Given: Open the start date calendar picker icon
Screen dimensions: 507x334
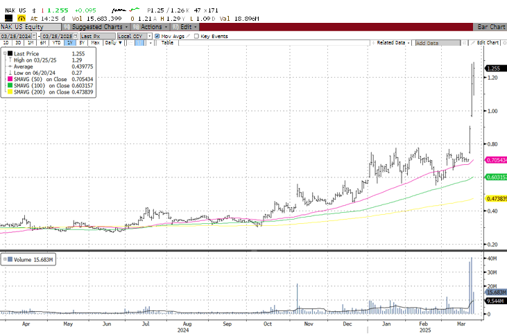Looking at the screenshot, I should click(x=34, y=36).
